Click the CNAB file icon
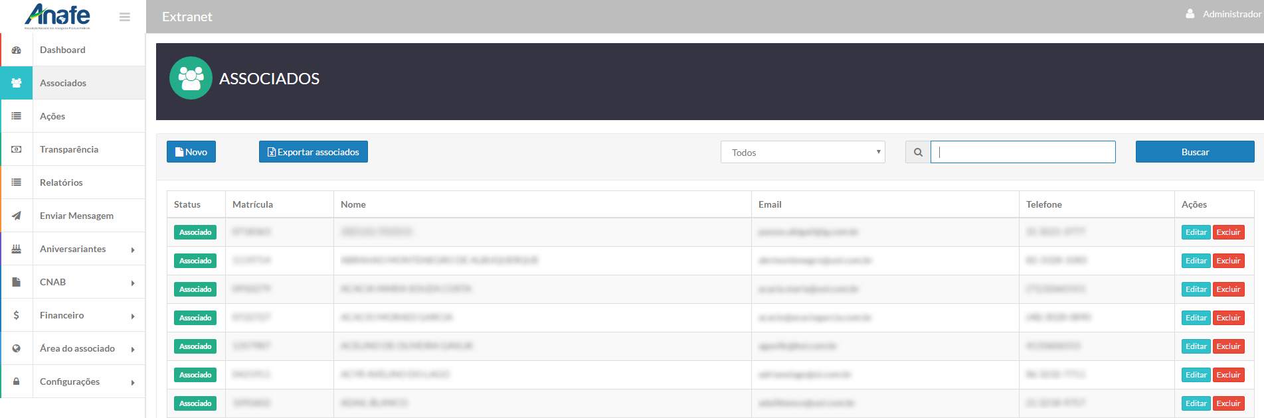Screen dimensions: 1264x418 17,282
